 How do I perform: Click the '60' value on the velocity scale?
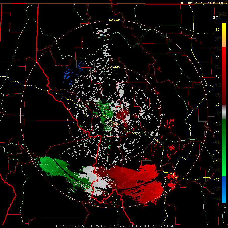(218, 58)
